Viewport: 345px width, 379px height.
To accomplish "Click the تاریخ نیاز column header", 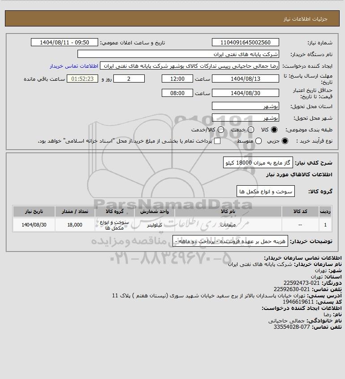I will point(34,212).
